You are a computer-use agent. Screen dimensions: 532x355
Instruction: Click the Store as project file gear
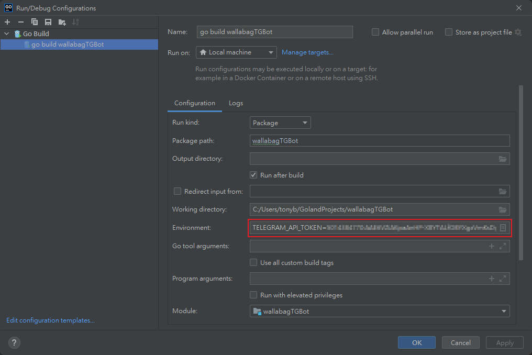coord(518,32)
